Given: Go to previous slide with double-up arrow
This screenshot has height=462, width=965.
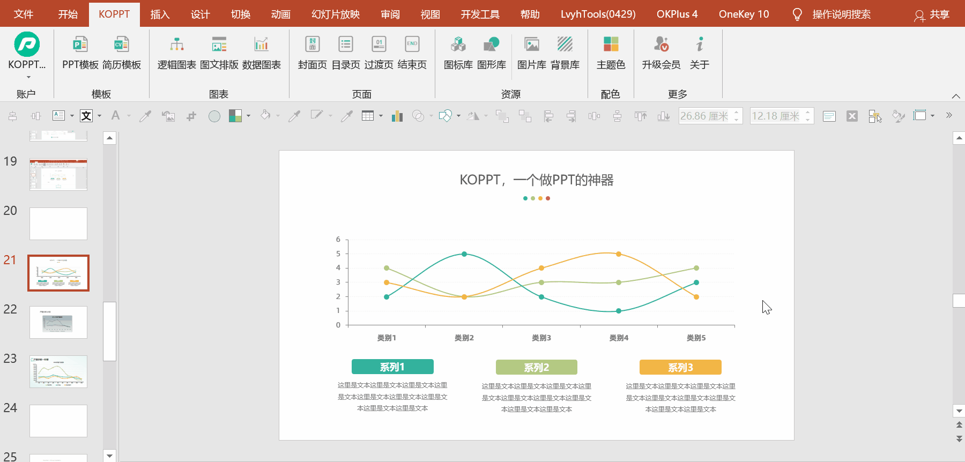Looking at the screenshot, I should (959, 424).
